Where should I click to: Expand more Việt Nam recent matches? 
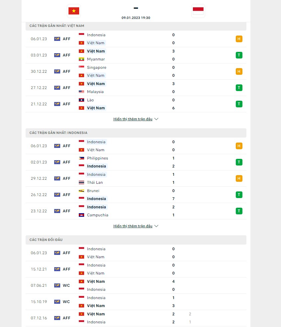(136, 119)
